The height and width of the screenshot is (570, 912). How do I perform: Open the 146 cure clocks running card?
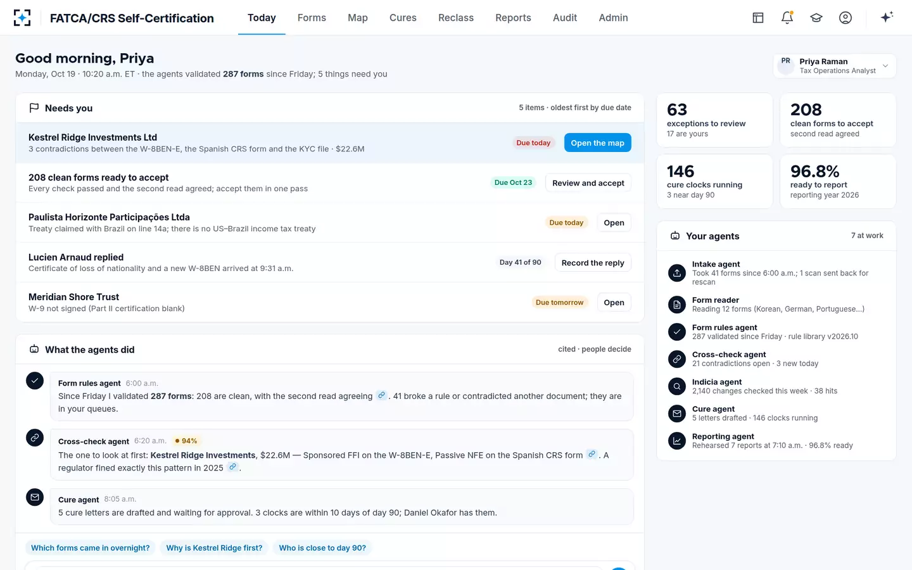(x=714, y=182)
